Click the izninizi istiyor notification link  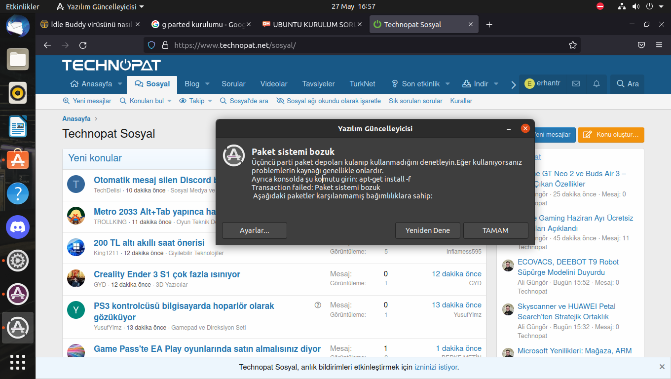[436, 367]
